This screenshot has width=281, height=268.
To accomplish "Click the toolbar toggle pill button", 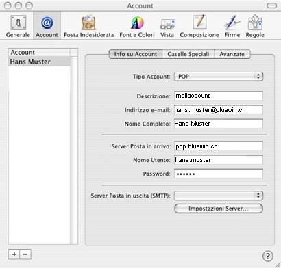I will [x=271, y=5].
